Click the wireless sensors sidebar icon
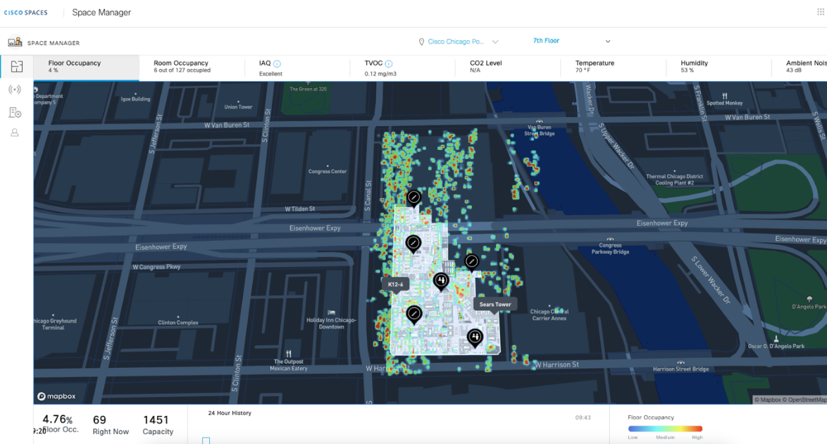The height and width of the screenshot is (444, 827). click(15, 90)
